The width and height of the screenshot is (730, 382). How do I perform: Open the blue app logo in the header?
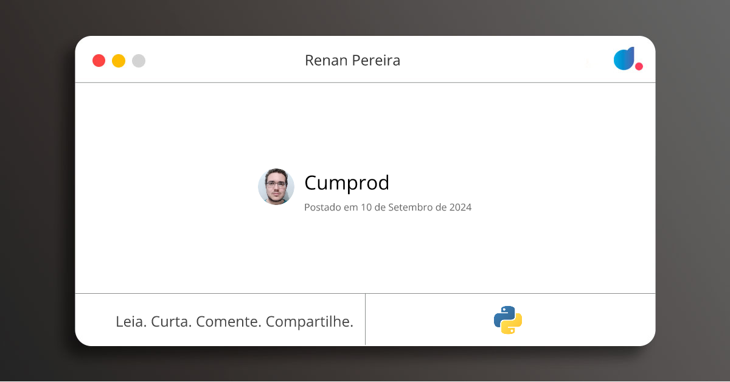[624, 59]
